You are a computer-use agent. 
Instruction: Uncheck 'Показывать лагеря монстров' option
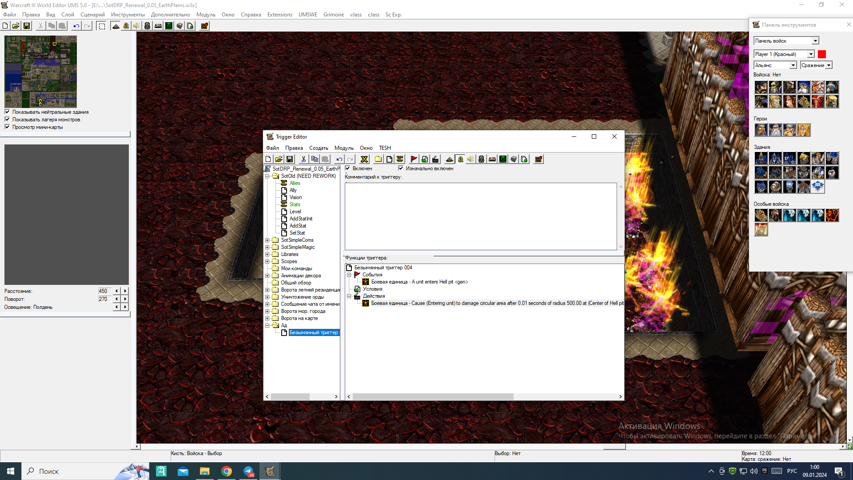click(7, 120)
